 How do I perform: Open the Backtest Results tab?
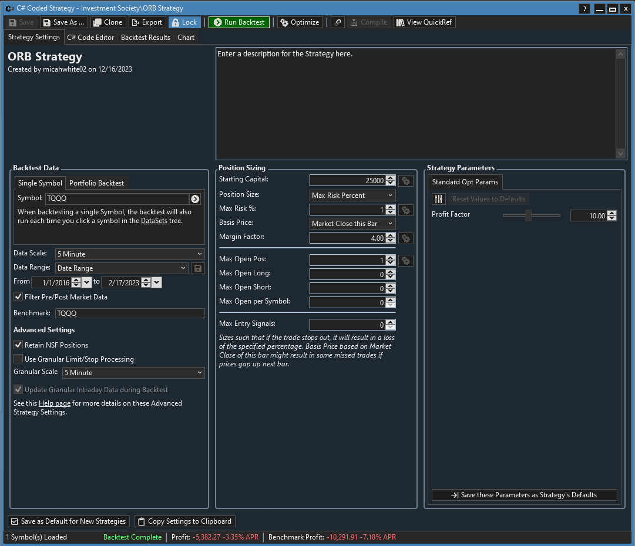[x=146, y=38]
